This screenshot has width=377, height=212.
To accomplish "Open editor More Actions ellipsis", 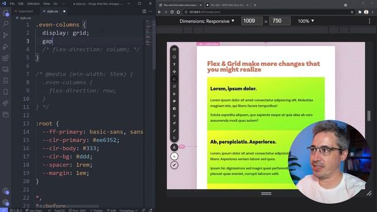I will 151,11.
